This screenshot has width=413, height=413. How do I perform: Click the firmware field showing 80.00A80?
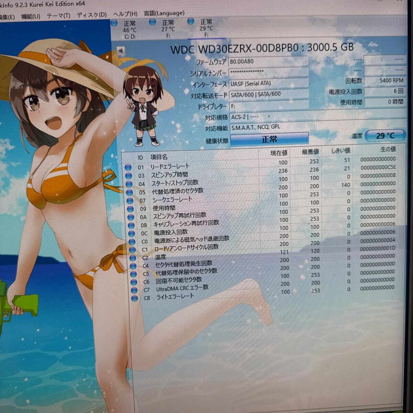(268, 62)
